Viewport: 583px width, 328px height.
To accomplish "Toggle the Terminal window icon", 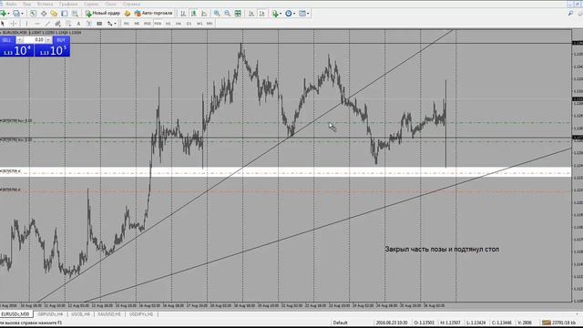I will click(x=65, y=14).
